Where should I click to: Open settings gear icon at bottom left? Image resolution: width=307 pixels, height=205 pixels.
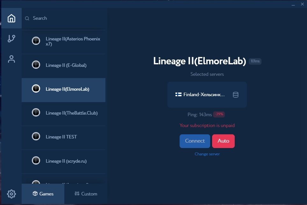click(x=11, y=194)
